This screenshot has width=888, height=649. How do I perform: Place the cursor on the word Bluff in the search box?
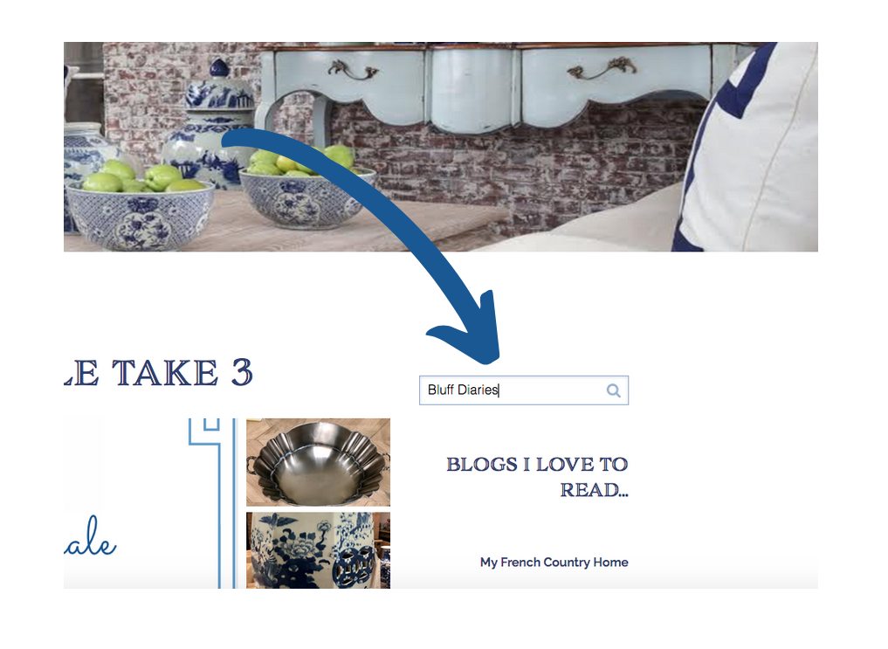[x=441, y=390]
